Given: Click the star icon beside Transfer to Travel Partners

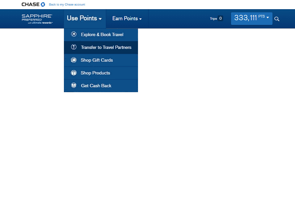Looking at the screenshot, I should click(74, 47).
